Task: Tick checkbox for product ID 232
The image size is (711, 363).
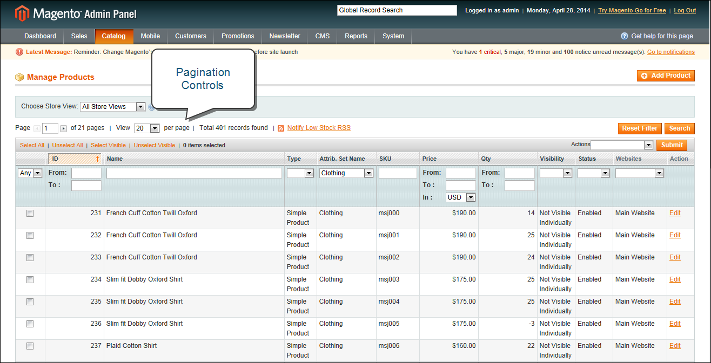Action: click(30, 236)
